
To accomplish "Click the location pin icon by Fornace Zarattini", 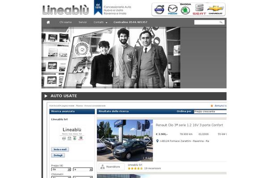I will [157, 141].
